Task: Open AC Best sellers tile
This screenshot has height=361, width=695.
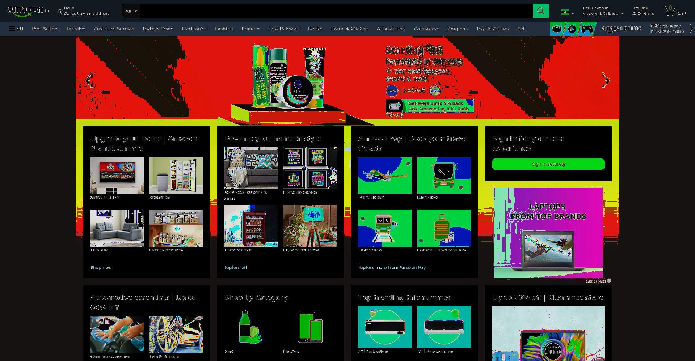Action: click(x=385, y=327)
